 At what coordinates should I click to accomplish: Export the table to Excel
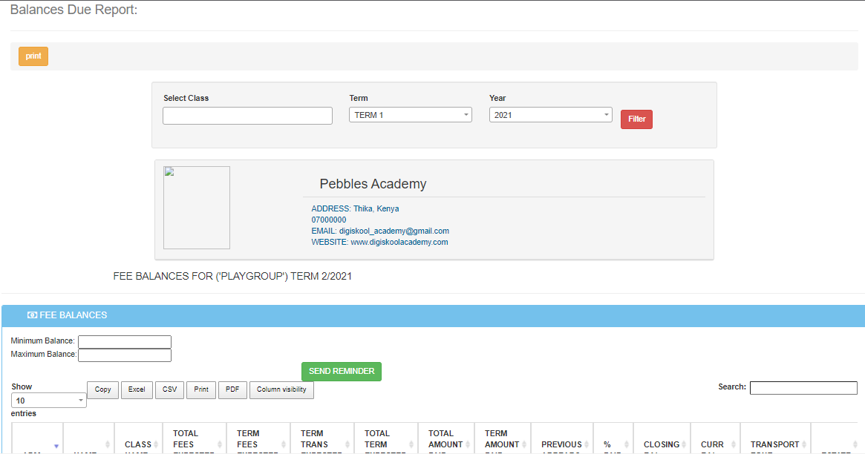point(137,389)
